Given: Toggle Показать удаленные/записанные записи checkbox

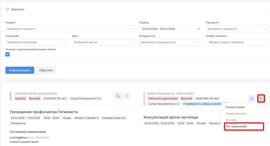Looking at the screenshot, I should 8,54.
